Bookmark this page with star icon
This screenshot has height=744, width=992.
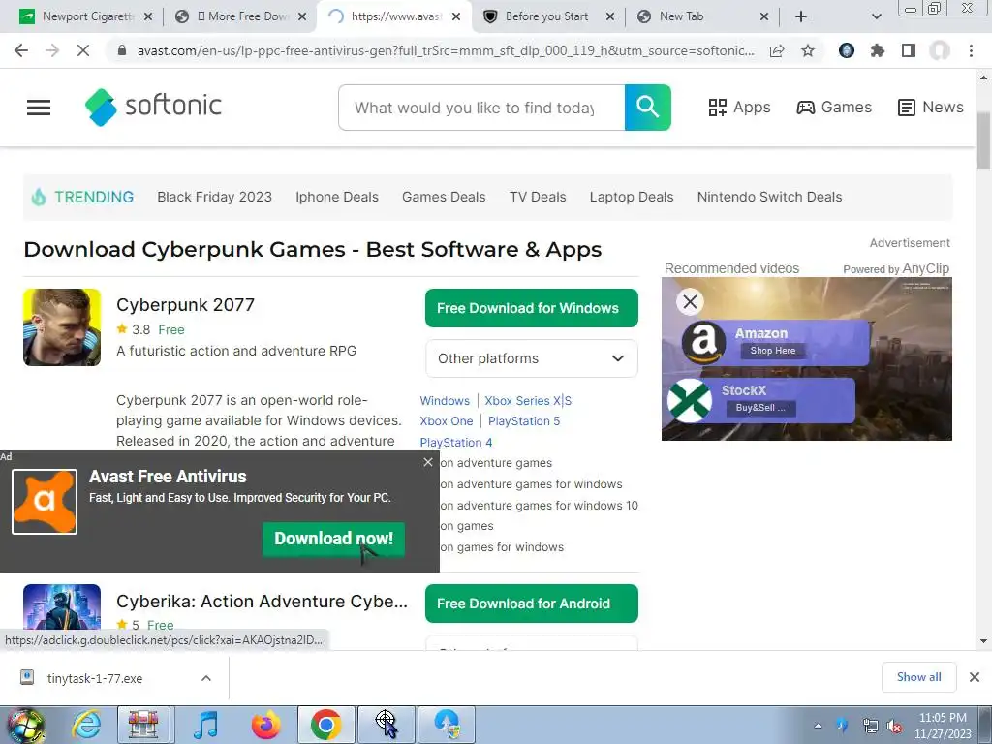[x=808, y=50]
